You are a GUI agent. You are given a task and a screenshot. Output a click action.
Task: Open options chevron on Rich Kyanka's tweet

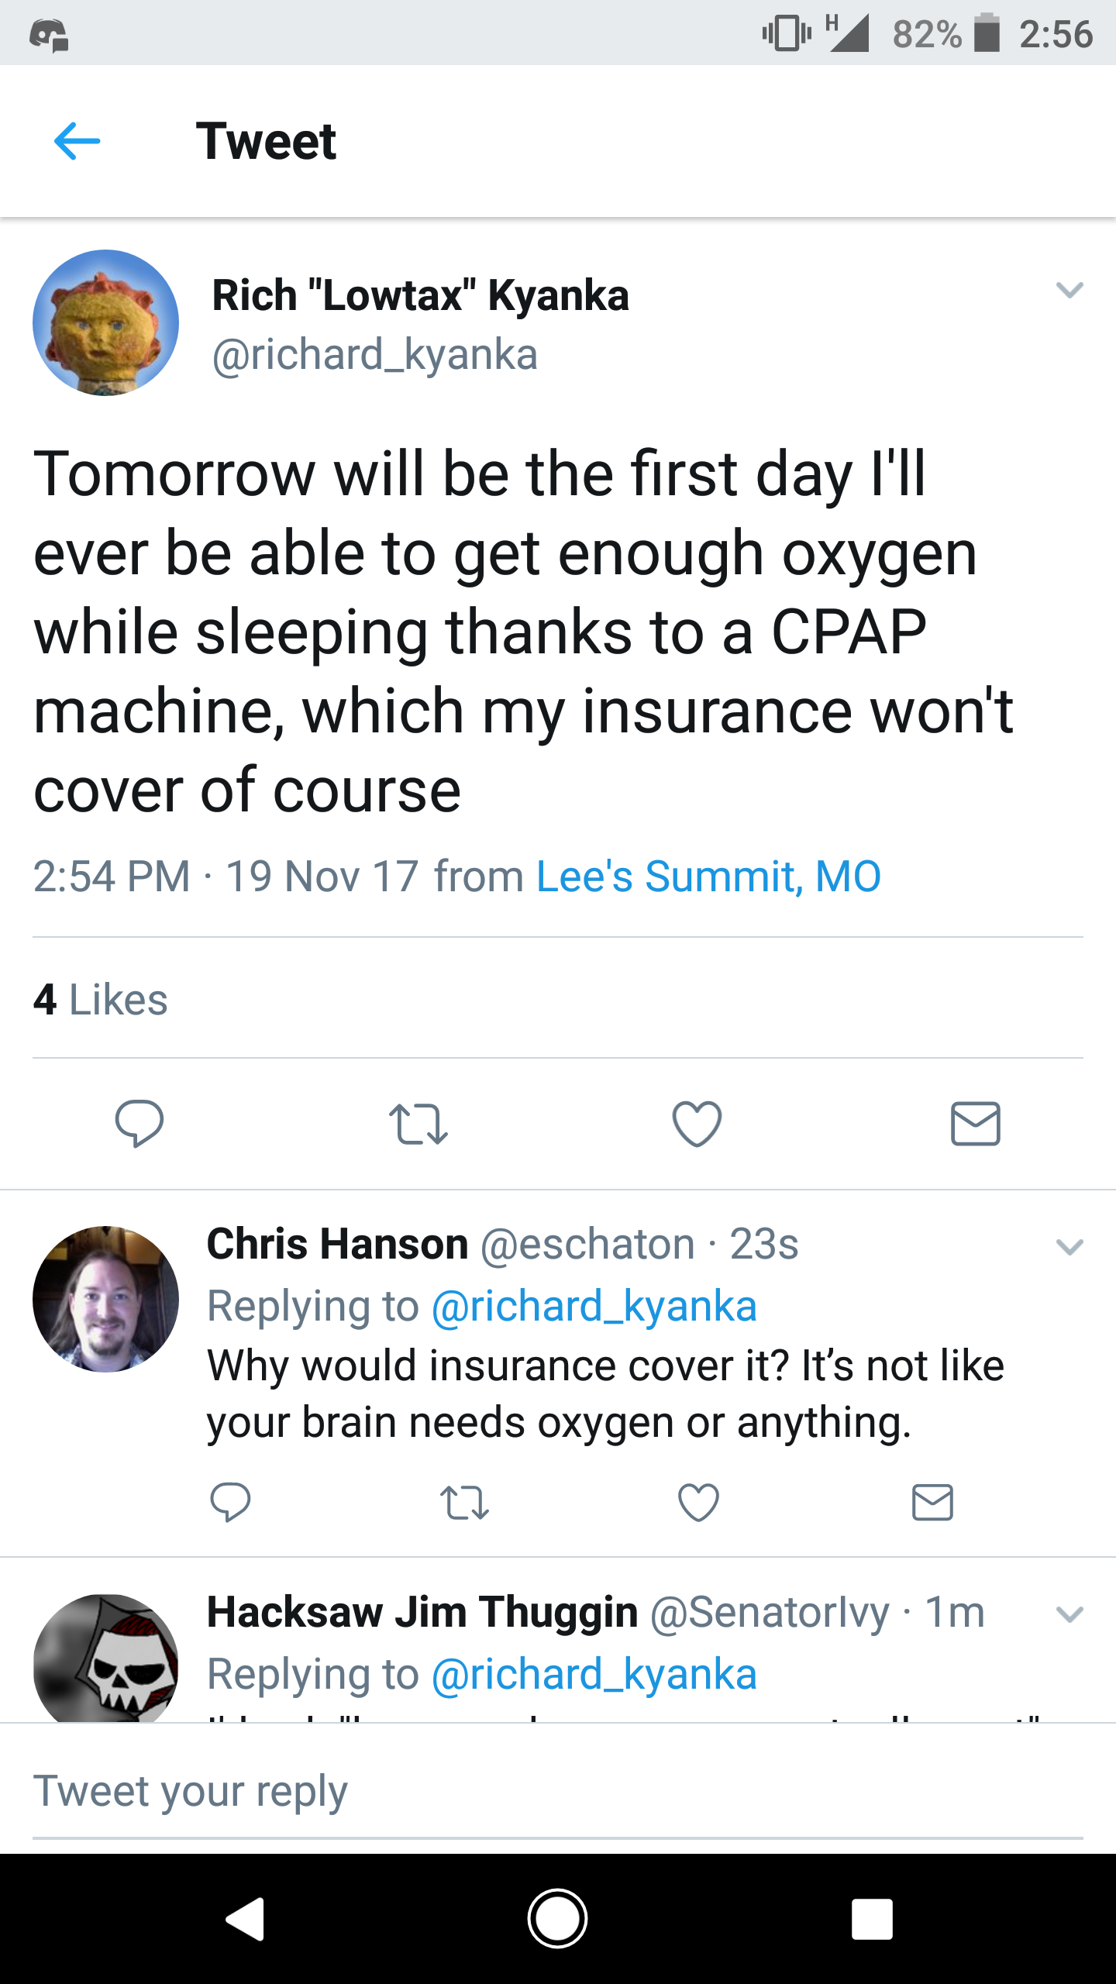tap(1069, 290)
